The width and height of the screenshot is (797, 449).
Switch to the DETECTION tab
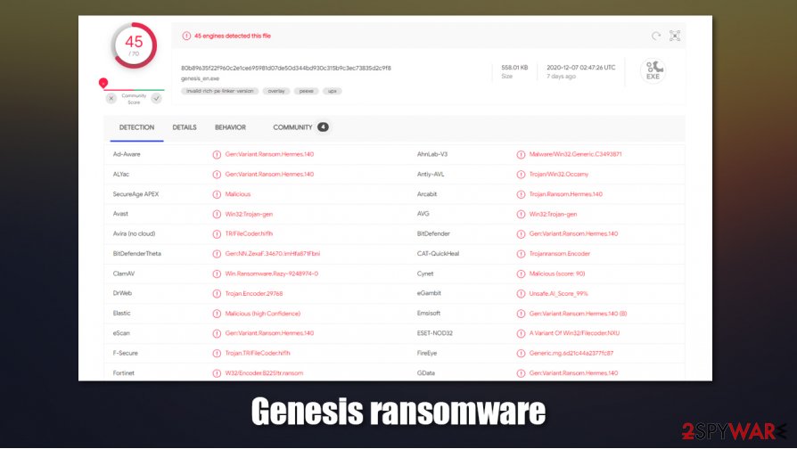coord(136,127)
